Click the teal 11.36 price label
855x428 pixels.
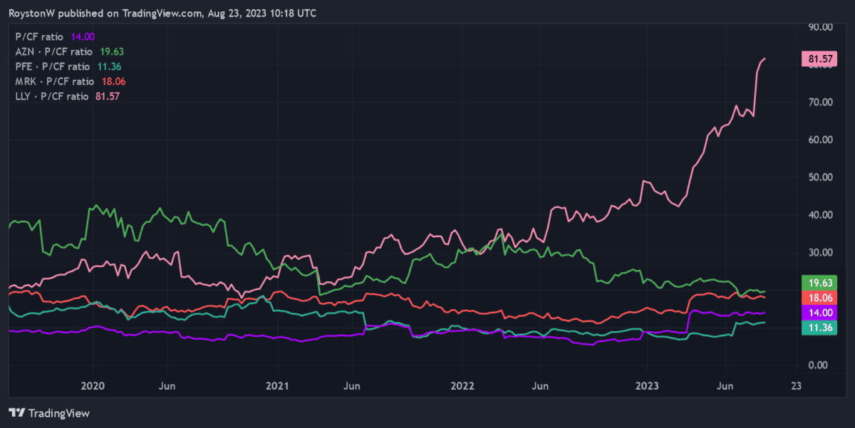click(x=817, y=327)
